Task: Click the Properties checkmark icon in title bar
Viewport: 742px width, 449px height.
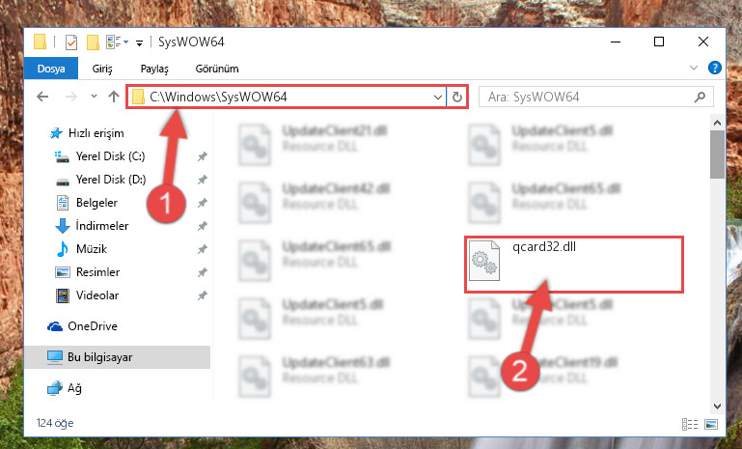Action: [71, 42]
